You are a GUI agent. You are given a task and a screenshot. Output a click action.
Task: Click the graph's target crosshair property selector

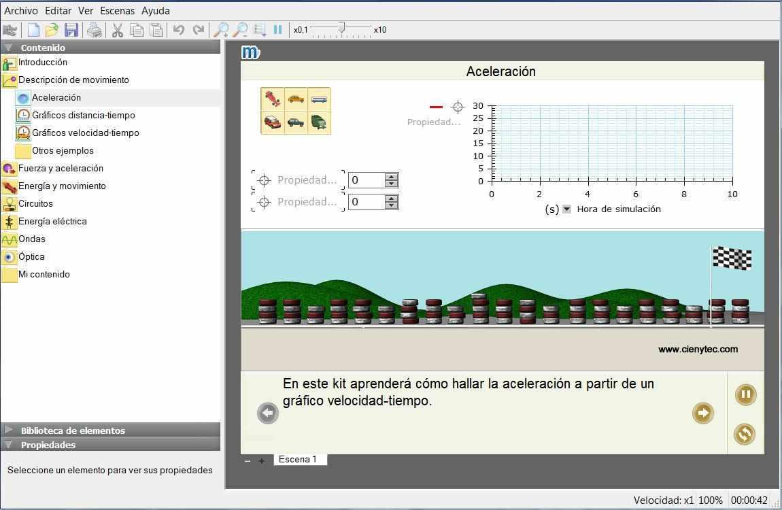(x=458, y=107)
